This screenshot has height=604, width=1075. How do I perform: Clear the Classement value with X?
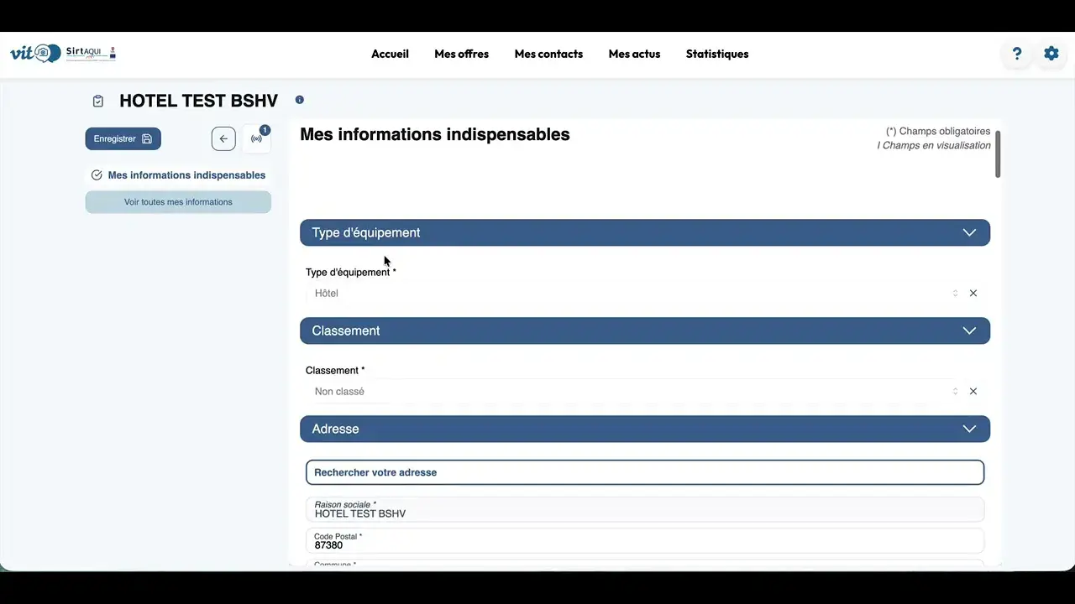973,392
